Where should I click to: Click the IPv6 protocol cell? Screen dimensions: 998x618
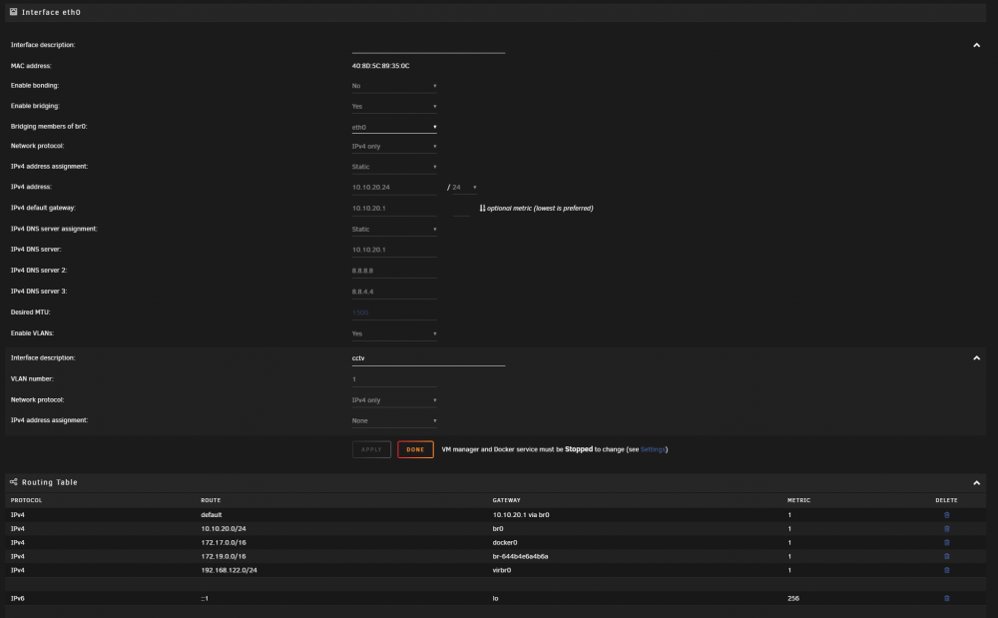pos(17,598)
